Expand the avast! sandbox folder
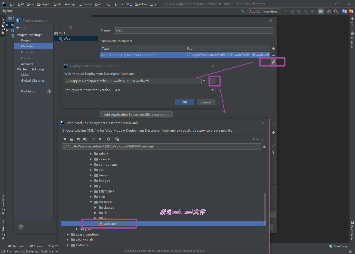355x254 pixels. tap(68, 235)
